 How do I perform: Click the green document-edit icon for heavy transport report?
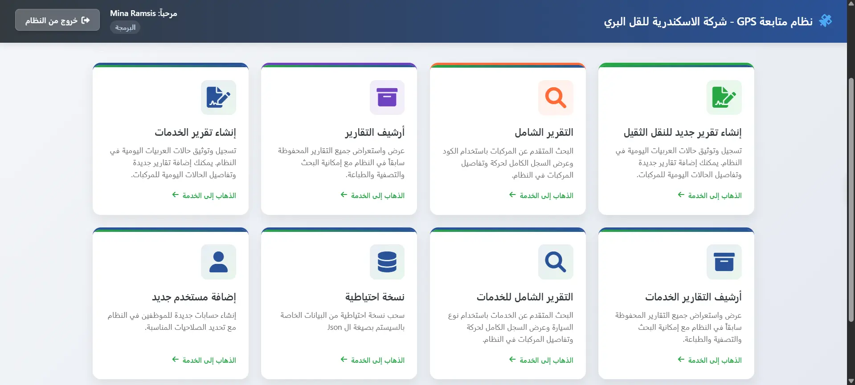[x=724, y=97]
